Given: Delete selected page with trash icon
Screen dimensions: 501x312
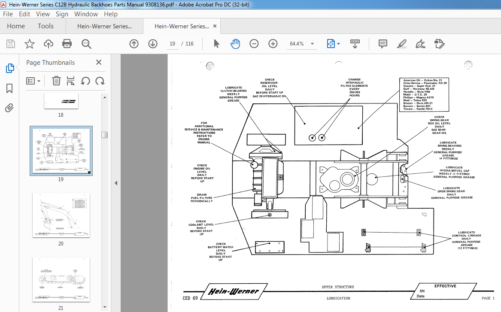Looking at the screenshot, I should tap(56, 81).
